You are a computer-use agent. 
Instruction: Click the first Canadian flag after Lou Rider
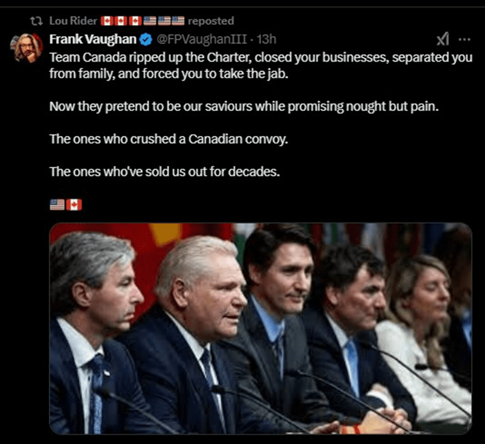coord(108,21)
